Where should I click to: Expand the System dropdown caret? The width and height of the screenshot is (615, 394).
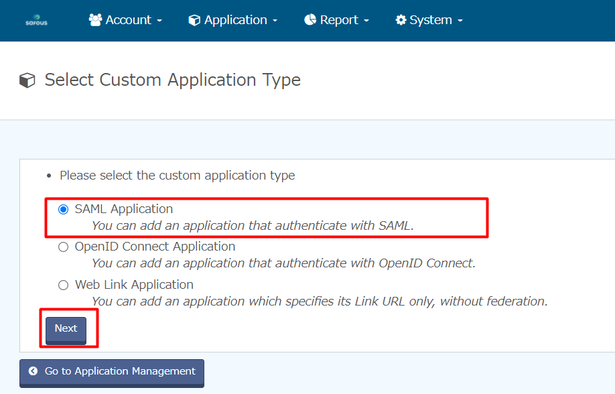460,21
